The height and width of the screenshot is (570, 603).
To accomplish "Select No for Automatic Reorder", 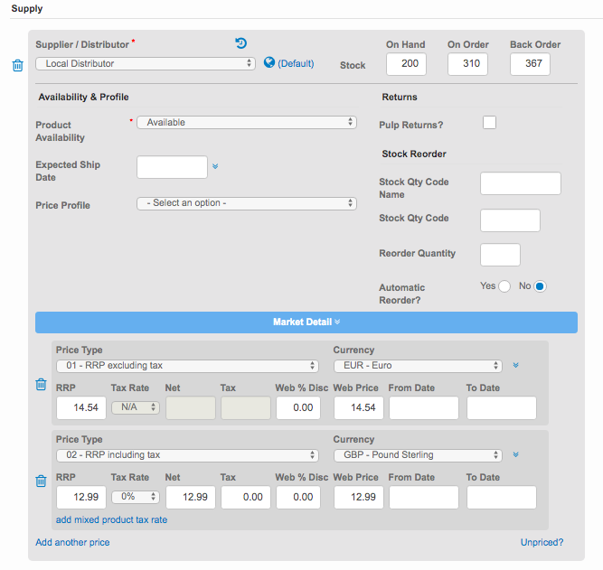I will (x=541, y=286).
